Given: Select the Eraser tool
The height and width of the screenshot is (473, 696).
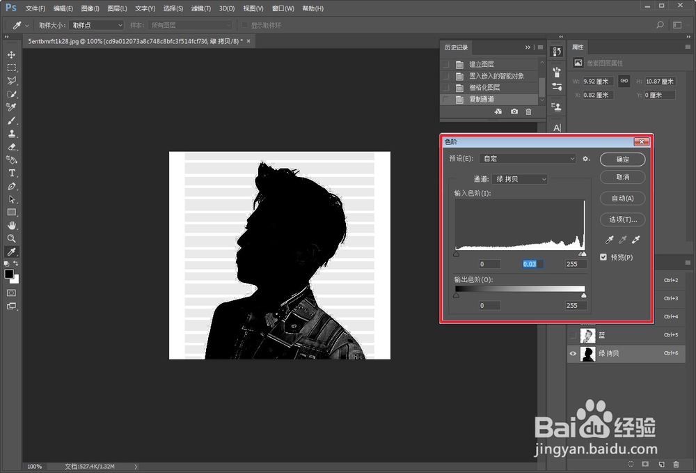Looking at the screenshot, I should click(12, 147).
